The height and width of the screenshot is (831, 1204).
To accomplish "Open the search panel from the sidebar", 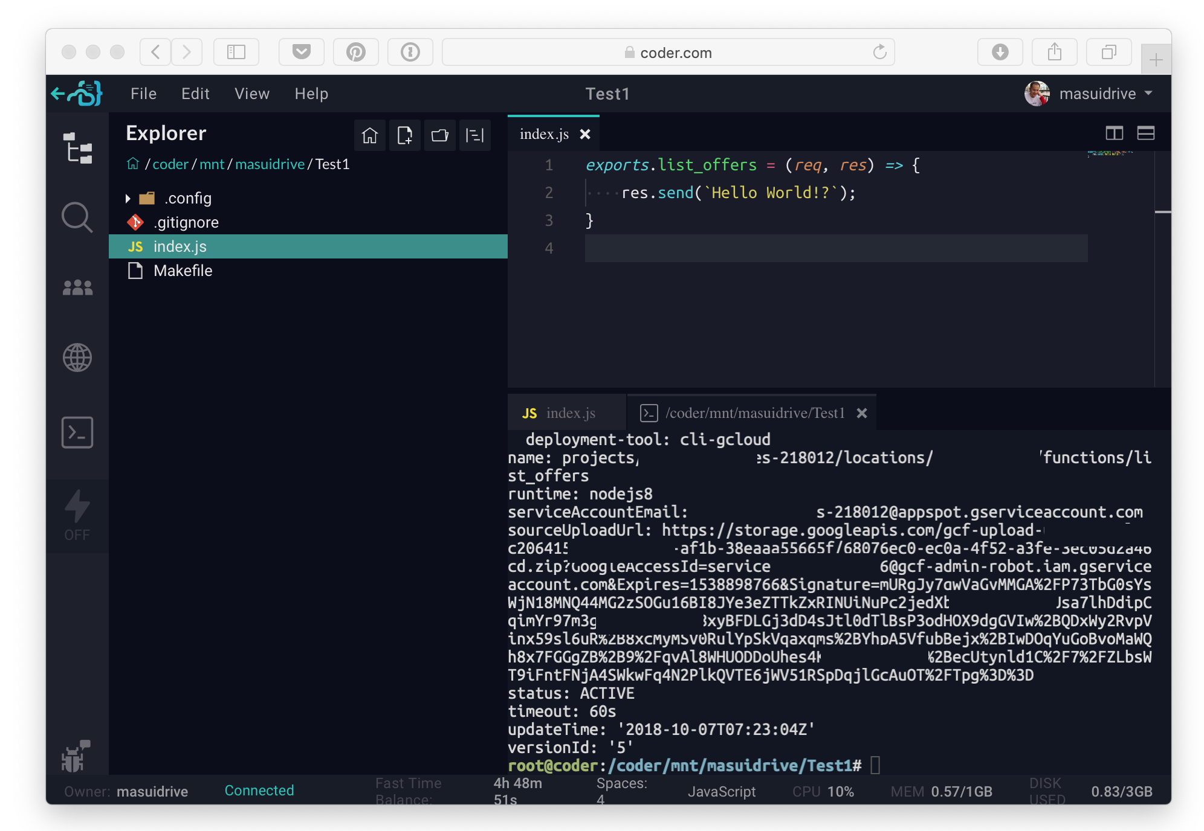I will 78,217.
